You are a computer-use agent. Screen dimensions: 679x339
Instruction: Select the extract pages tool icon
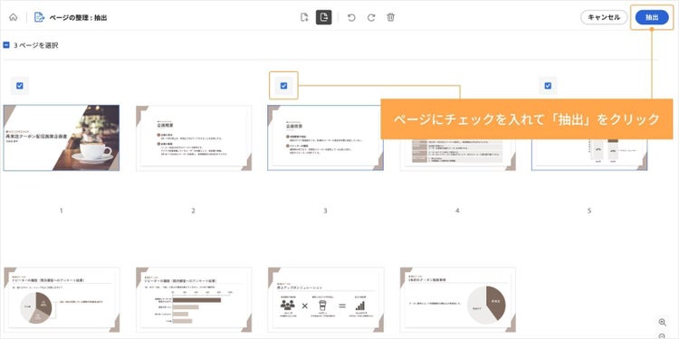323,17
